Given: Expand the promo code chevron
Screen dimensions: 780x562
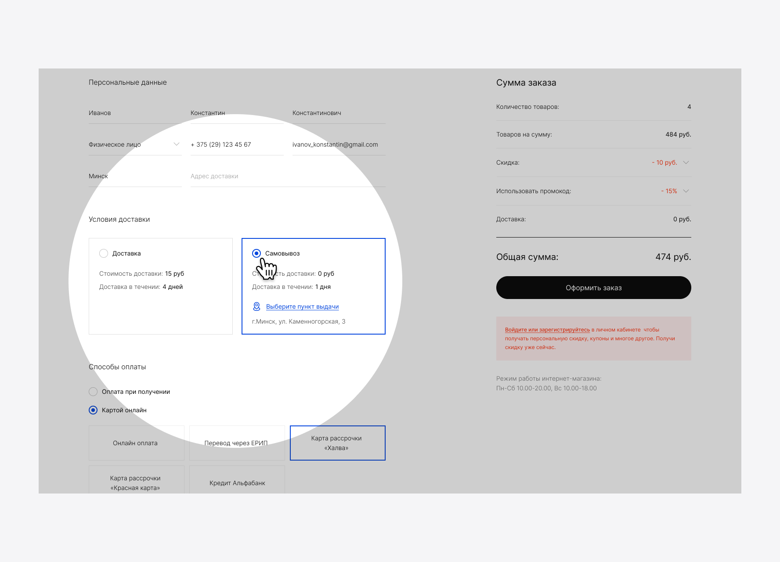Looking at the screenshot, I should [x=686, y=191].
